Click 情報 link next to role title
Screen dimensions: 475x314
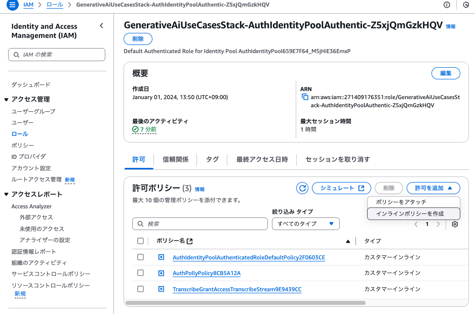click(451, 27)
